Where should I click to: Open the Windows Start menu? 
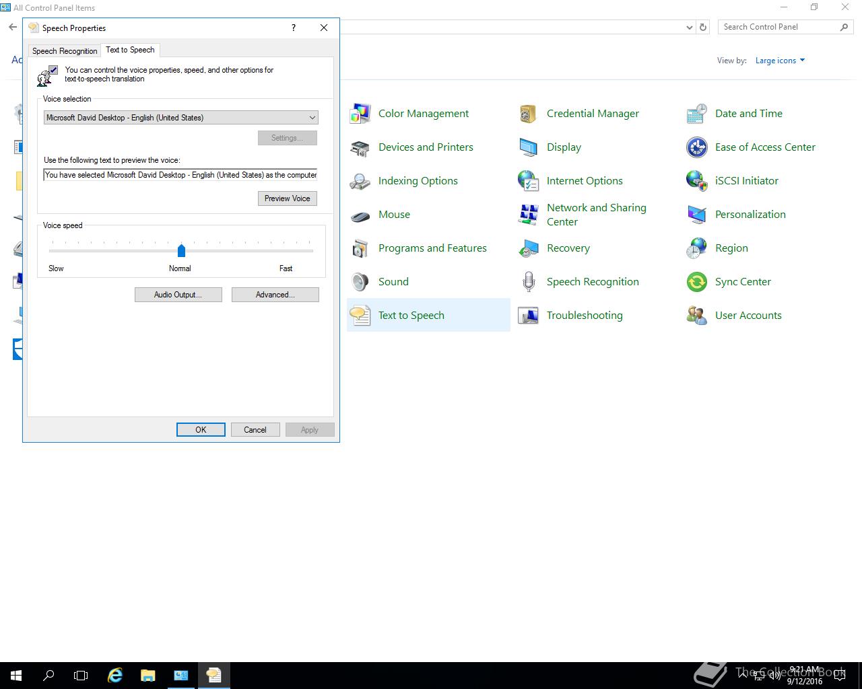(x=16, y=675)
